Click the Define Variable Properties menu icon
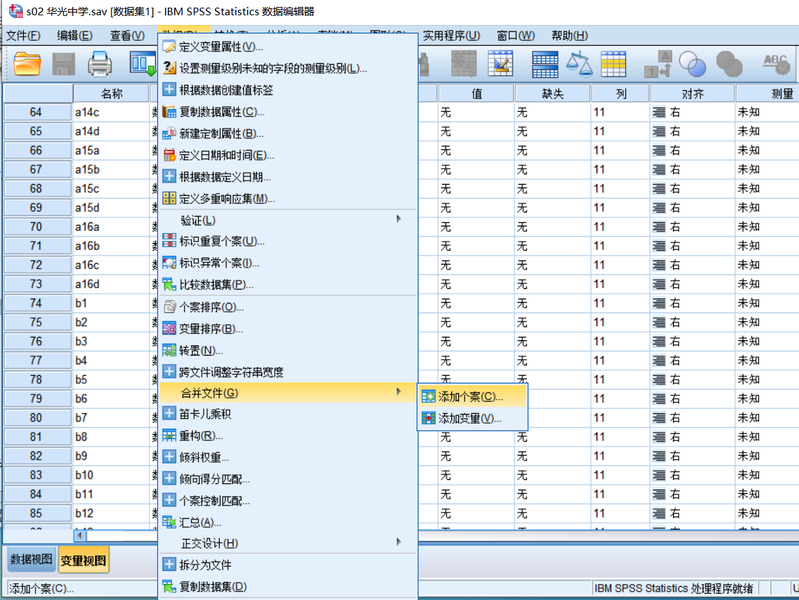This screenshot has width=799, height=600. click(169, 47)
